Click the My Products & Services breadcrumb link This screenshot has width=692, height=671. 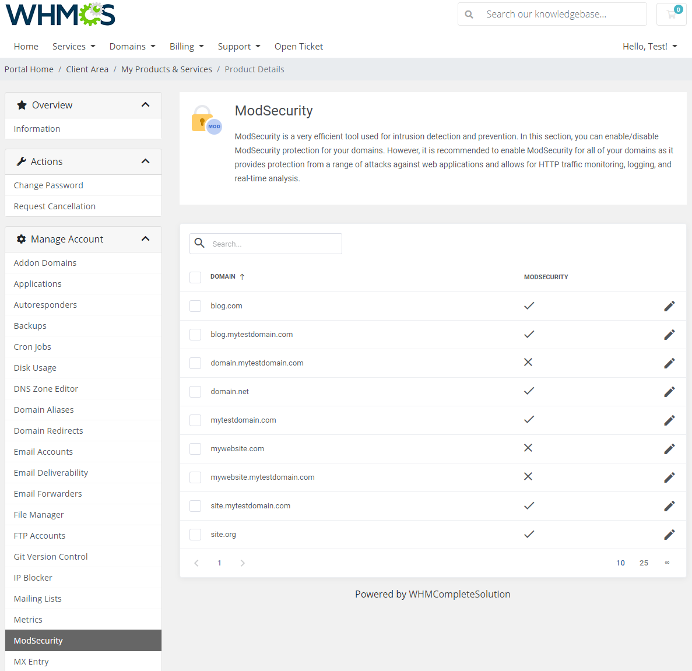pos(167,69)
